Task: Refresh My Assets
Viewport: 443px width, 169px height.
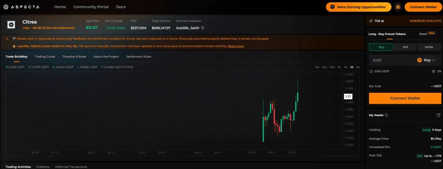Action: coord(439,115)
